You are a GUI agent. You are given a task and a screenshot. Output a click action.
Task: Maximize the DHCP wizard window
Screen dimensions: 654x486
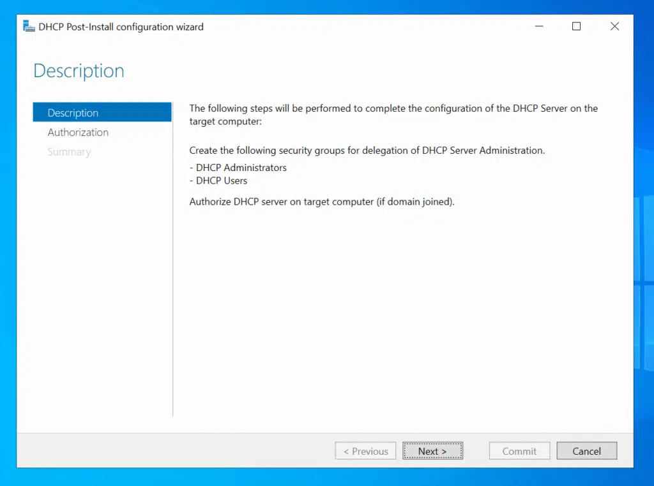[x=576, y=27]
